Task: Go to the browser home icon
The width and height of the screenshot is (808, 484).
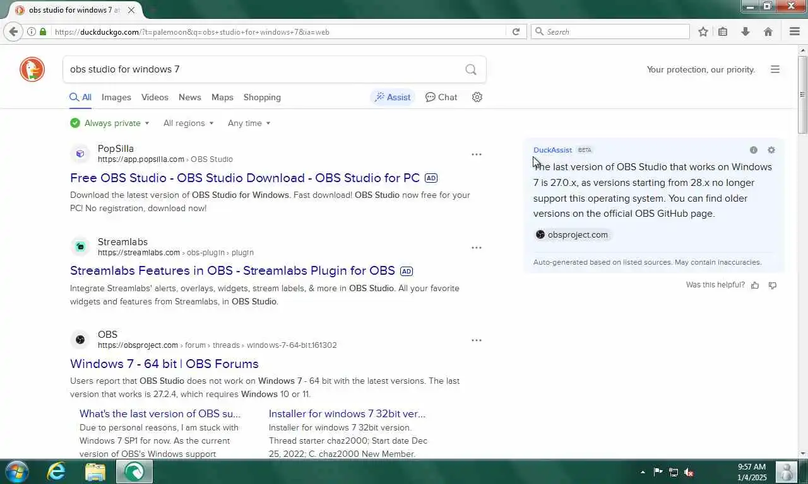Action: pos(768,32)
